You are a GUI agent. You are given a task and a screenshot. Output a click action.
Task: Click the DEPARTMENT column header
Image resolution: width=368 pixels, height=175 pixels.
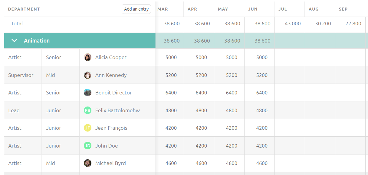(x=24, y=9)
